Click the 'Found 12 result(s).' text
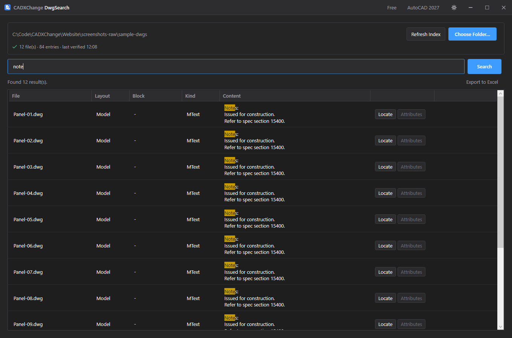 pyautogui.click(x=27, y=82)
